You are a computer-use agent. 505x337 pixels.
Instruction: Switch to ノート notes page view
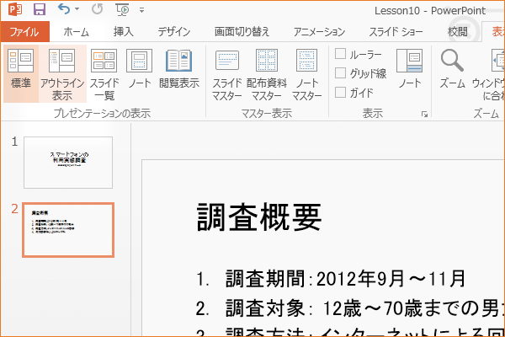[140, 70]
